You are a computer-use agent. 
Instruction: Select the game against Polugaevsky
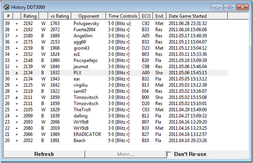tap(116, 23)
